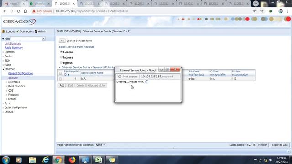Open the Chrome three-dot menu
The image size is (292, 164).
click(x=288, y=11)
